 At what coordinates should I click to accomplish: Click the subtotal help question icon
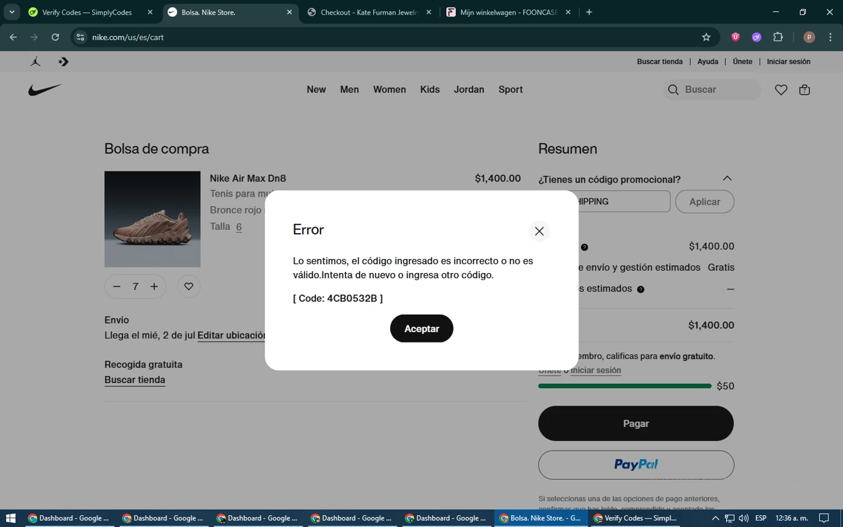coord(584,247)
